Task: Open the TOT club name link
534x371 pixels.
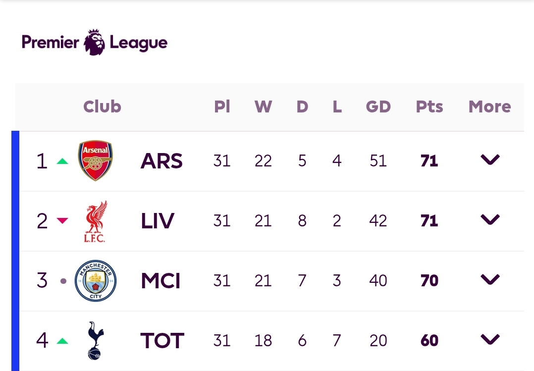Action: (x=162, y=341)
